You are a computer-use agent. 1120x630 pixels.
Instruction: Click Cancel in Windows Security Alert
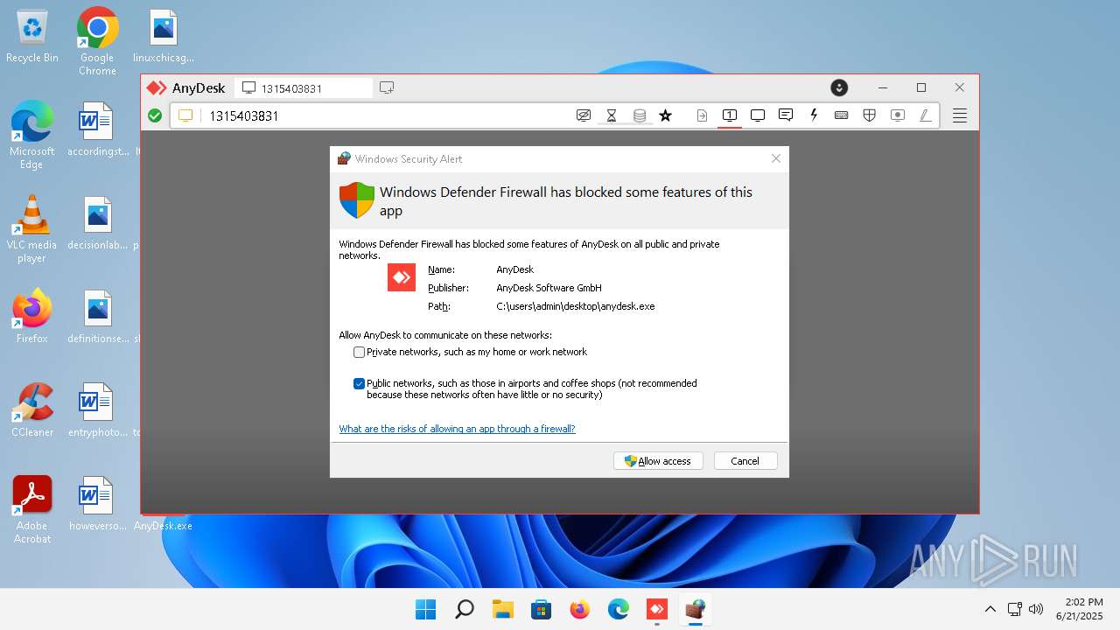point(745,461)
